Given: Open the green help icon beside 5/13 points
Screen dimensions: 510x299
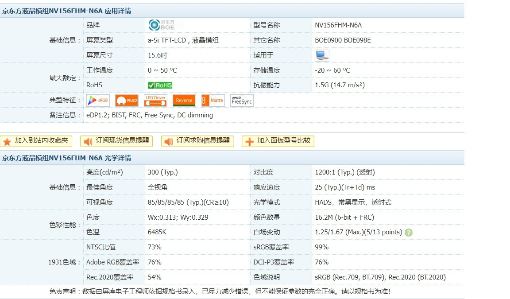Looking at the screenshot, I should (x=409, y=232).
